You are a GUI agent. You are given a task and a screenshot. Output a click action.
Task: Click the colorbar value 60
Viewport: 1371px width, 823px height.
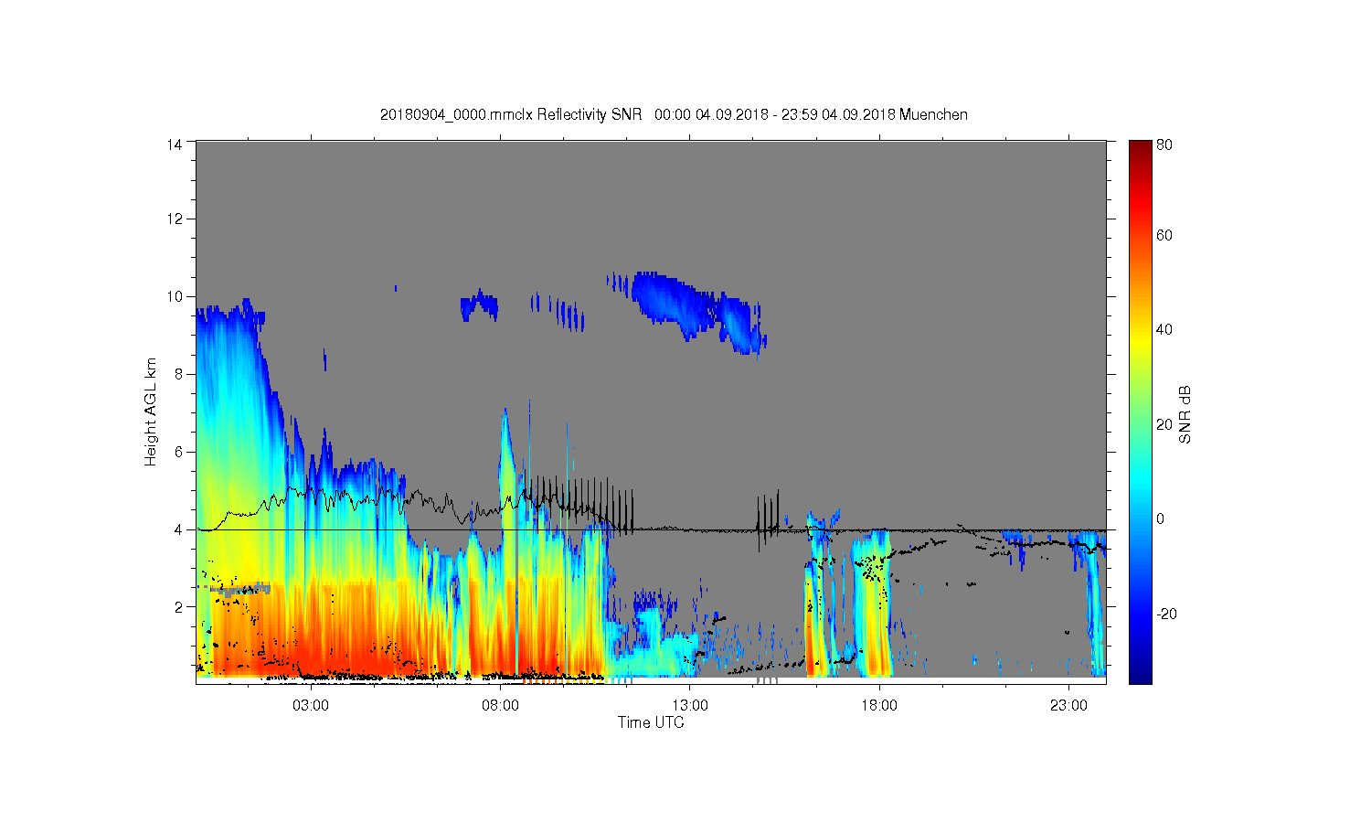pos(1164,235)
